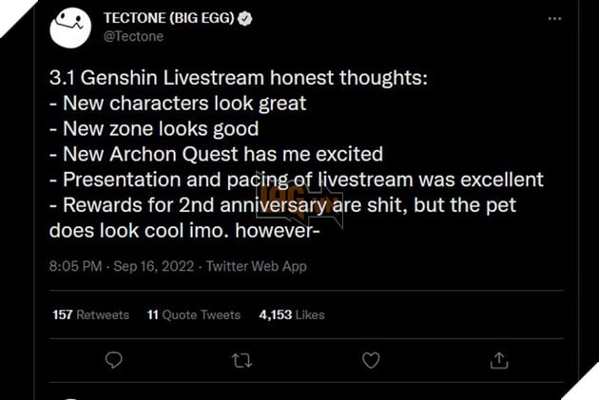The width and height of the screenshot is (599, 400).
Task: Show the 4,153 Likes list
Action: pos(292,314)
